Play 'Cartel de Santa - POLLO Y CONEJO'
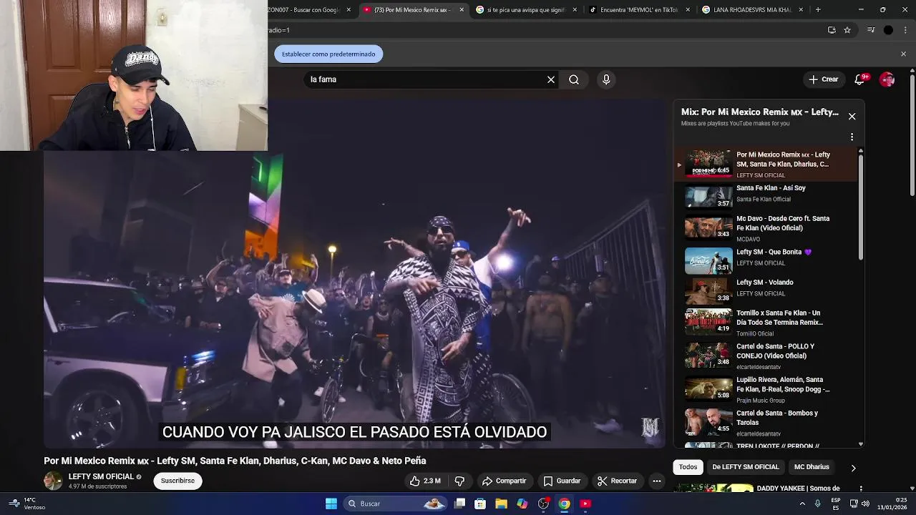This screenshot has height=515, width=916. (x=766, y=355)
